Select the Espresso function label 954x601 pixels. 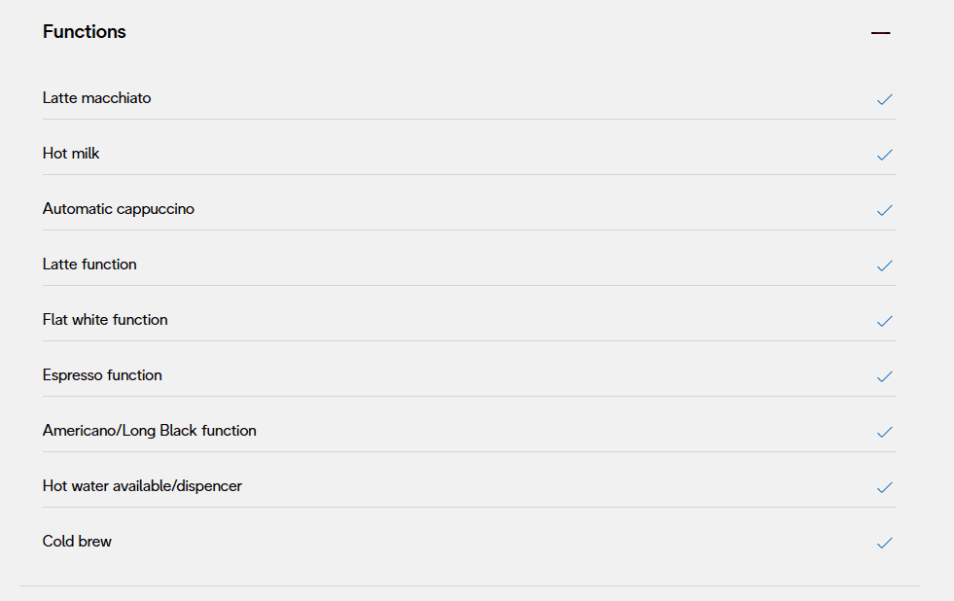[102, 375]
